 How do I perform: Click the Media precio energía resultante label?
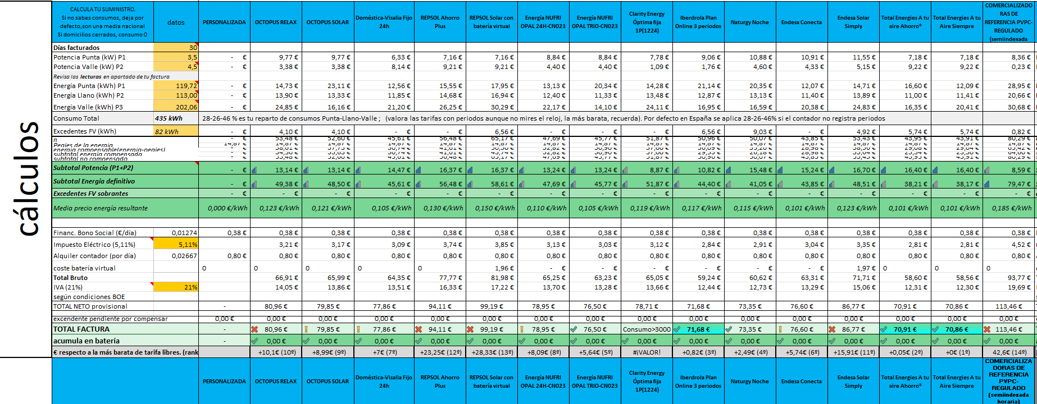(x=101, y=208)
